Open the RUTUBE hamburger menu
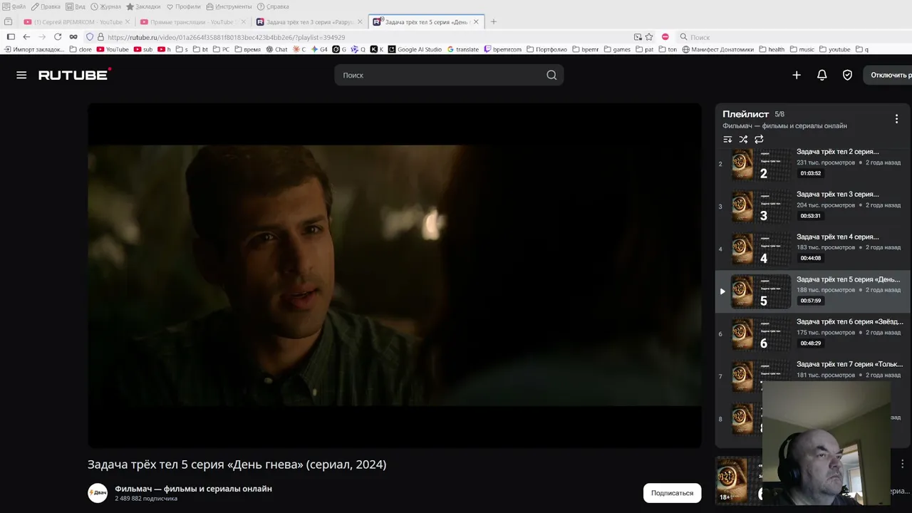The image size is (912, 513). 21,75
